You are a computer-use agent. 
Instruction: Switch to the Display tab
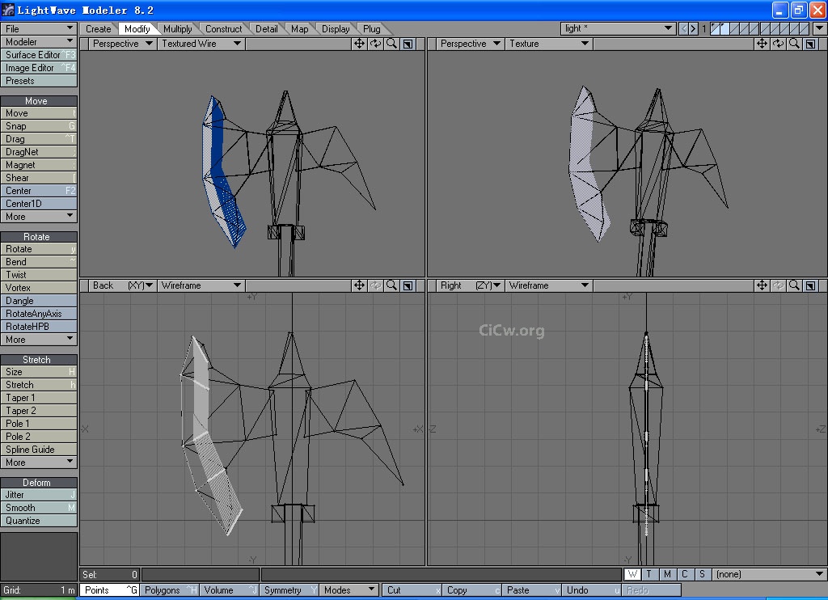click(x=336, y=29)
